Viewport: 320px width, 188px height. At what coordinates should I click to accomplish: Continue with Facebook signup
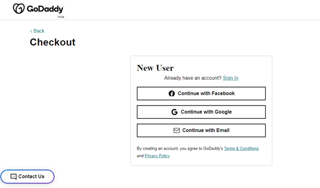point(201,94)
